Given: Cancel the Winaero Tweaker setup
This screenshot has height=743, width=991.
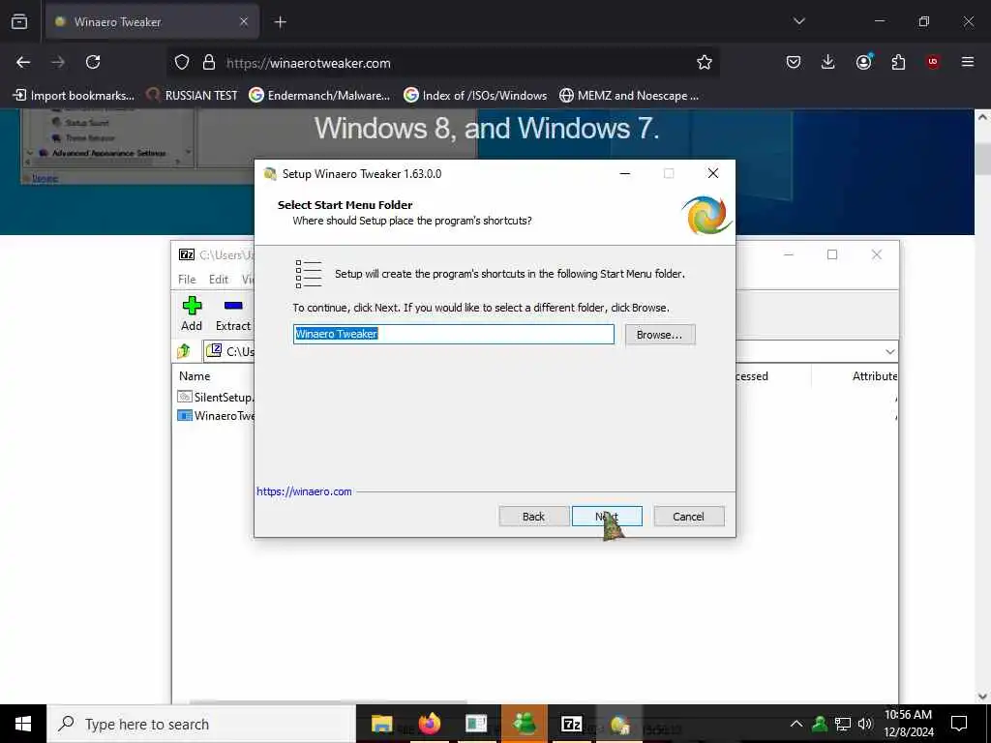Looking at the screenshot, I should tap(688, 517).
